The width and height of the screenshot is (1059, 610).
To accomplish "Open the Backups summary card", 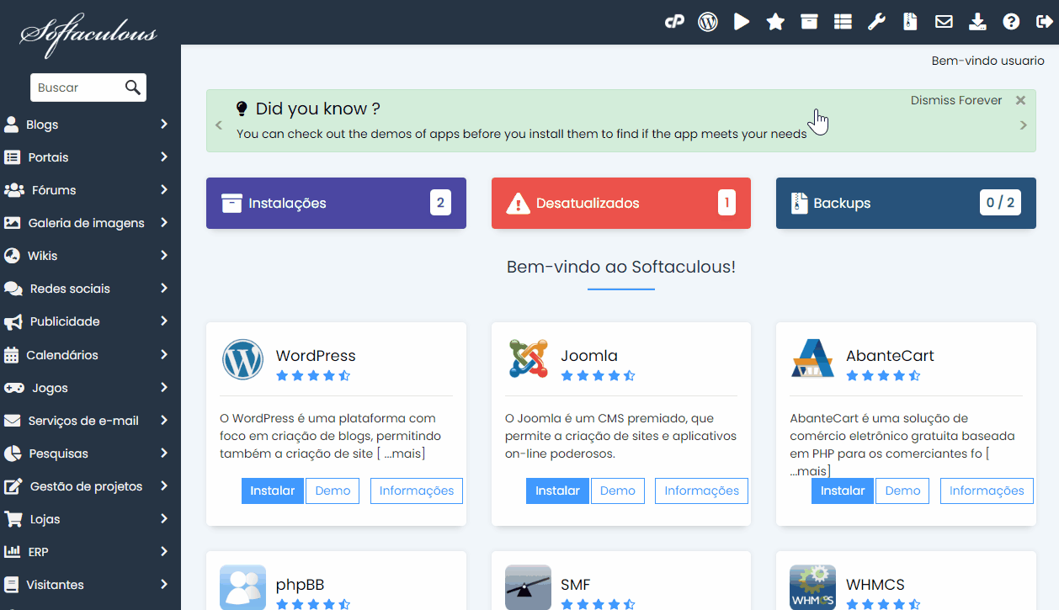I will coord(906,203).
